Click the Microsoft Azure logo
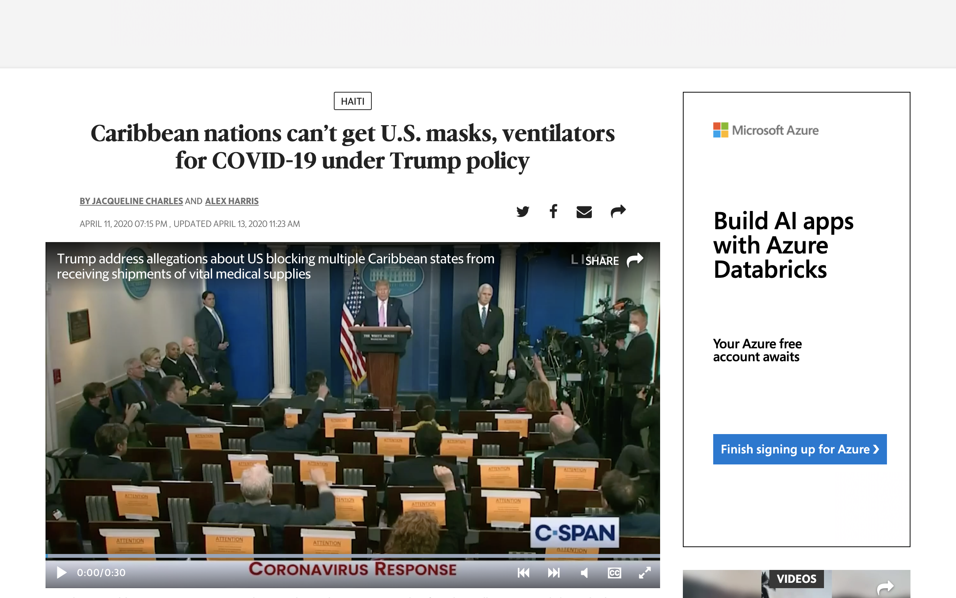 click(766, 130)
